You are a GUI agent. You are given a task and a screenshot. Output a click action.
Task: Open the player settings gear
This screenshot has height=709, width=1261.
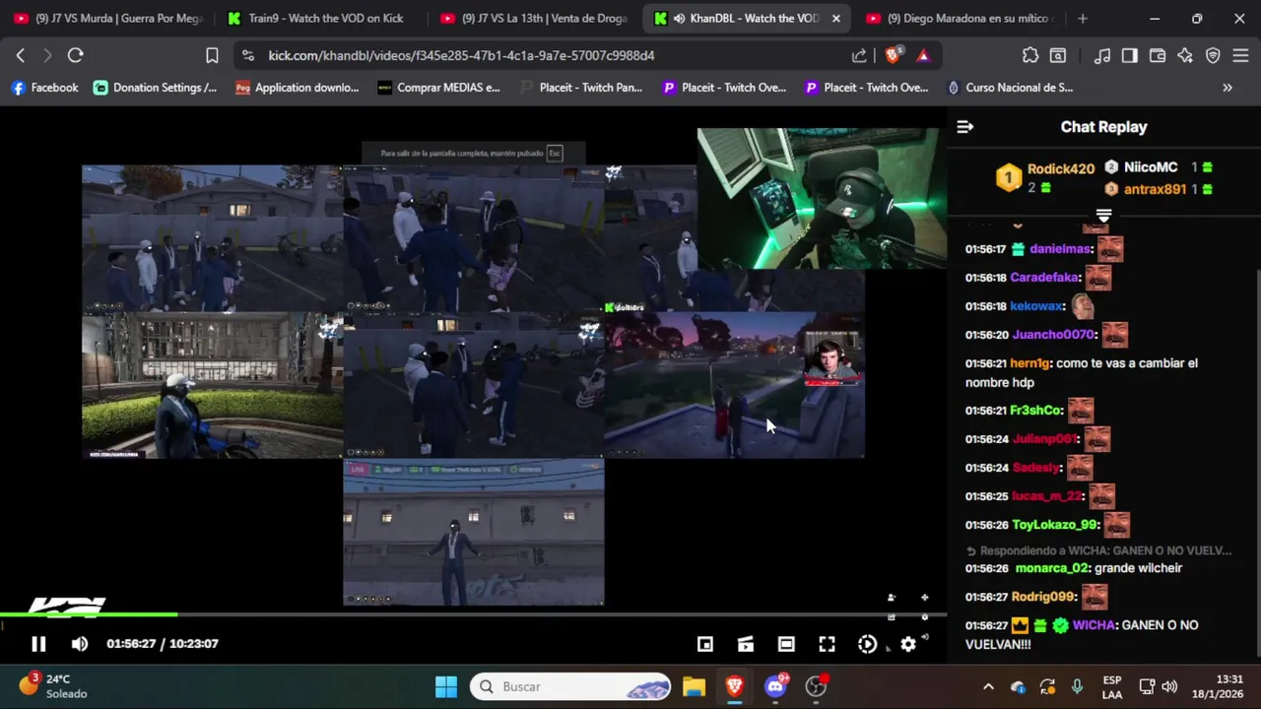pyautogui.click(x=908, y=644)
